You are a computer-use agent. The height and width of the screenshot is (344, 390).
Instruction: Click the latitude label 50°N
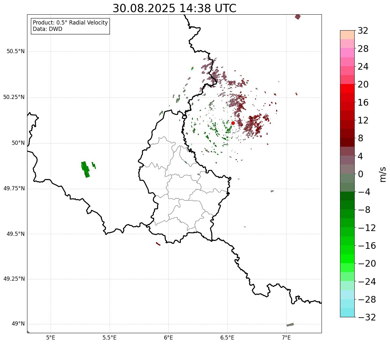(18, 143)
